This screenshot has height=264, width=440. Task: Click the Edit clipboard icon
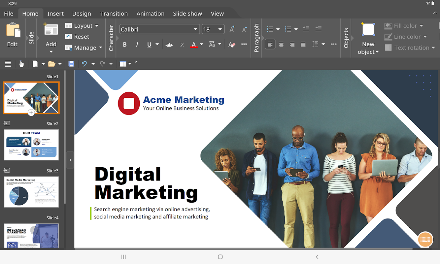click(13, 35)
